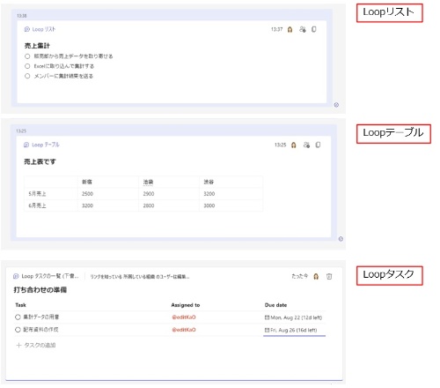Click the avatar in the Loop テーブル header

click(294, 145)
